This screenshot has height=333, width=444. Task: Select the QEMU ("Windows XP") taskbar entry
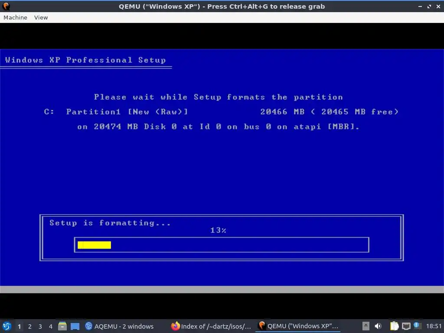point(298,326)
